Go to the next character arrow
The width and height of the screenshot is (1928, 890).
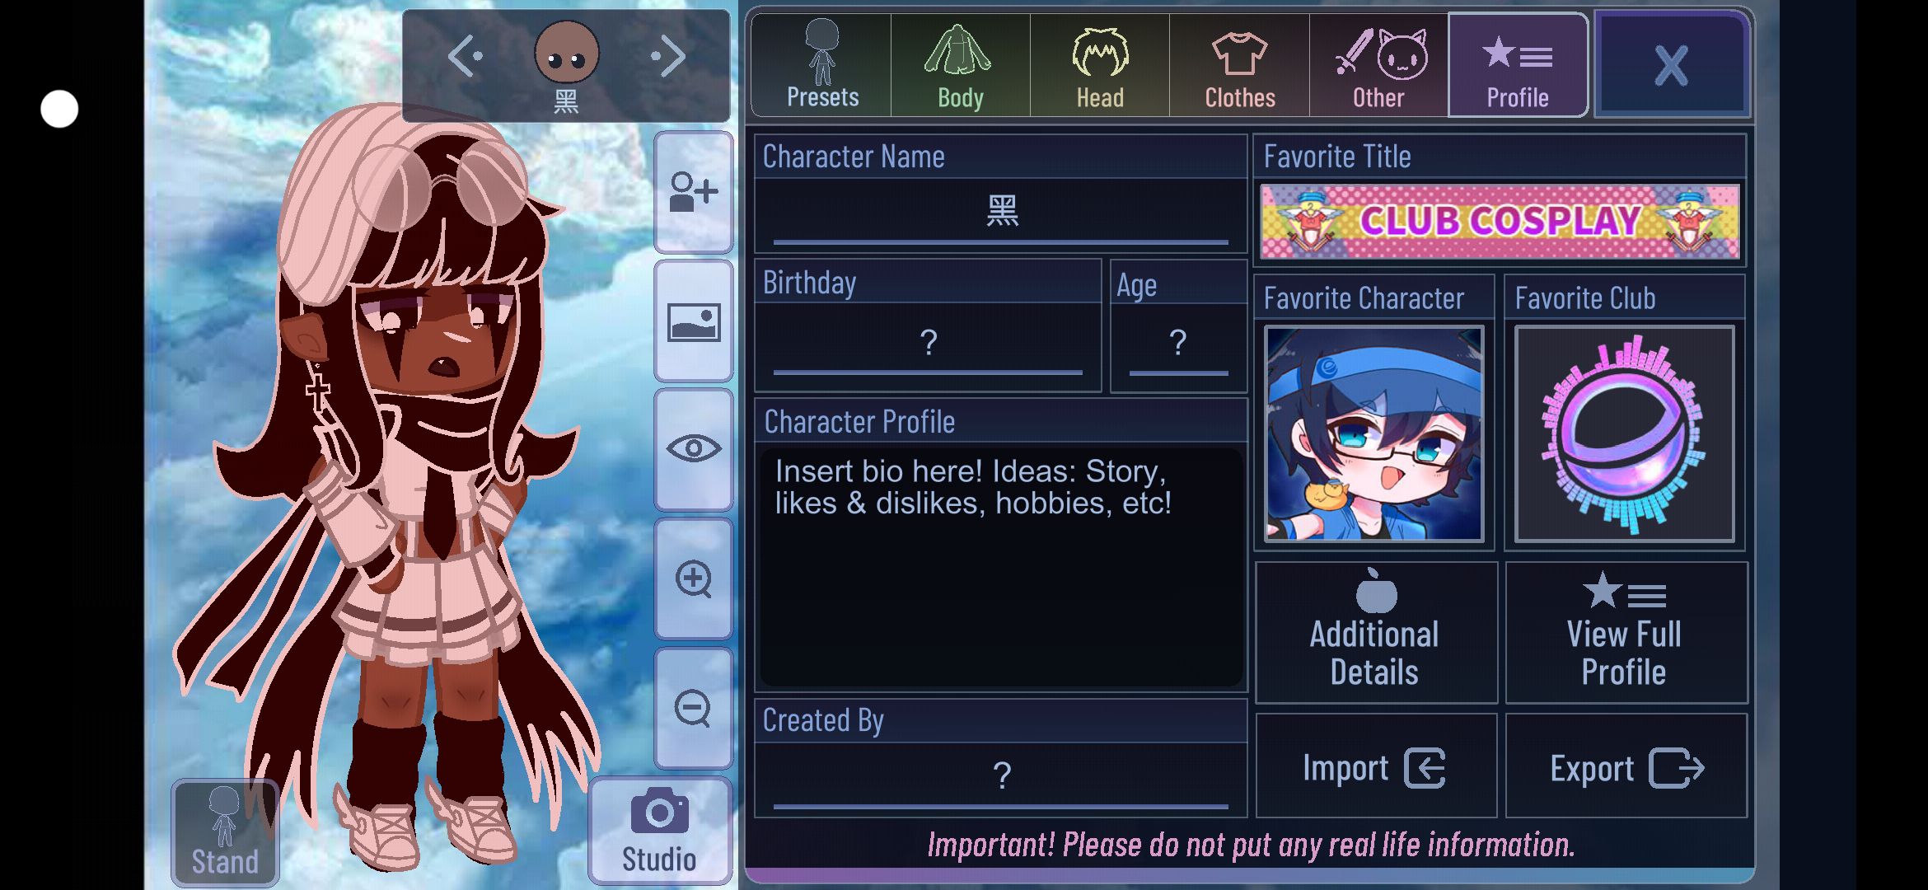668,57
